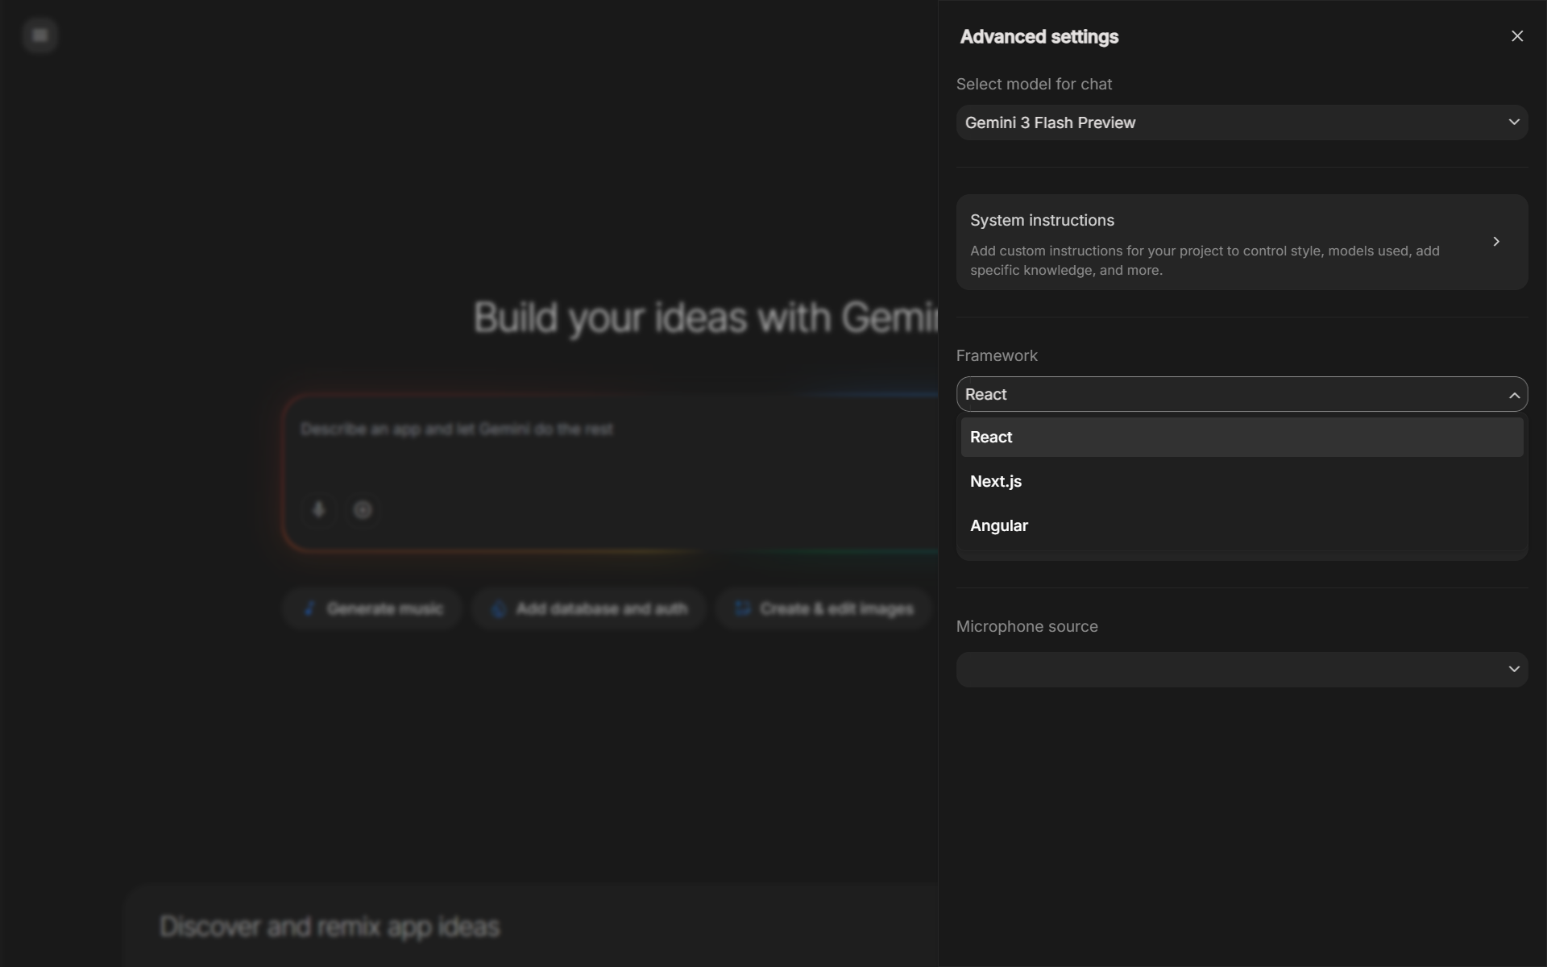This screenshot has height=967, width=1547.
Task: Pick Angular as the framework
Action: tap(1242, 525)
